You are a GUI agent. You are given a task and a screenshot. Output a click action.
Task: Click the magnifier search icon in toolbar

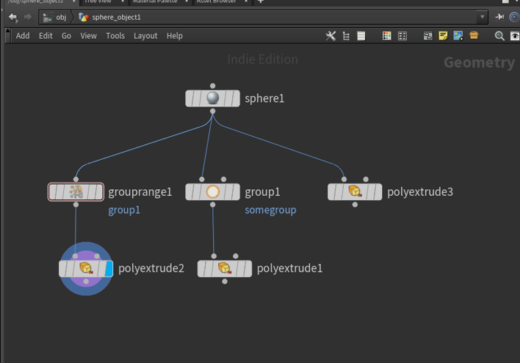click(499, 36)
